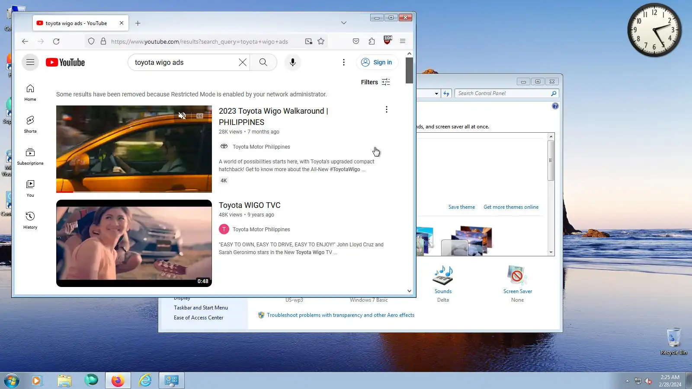Open Ease of Access Center link
Viewport: 692px width, 389px height.
(x=199, y=318)
